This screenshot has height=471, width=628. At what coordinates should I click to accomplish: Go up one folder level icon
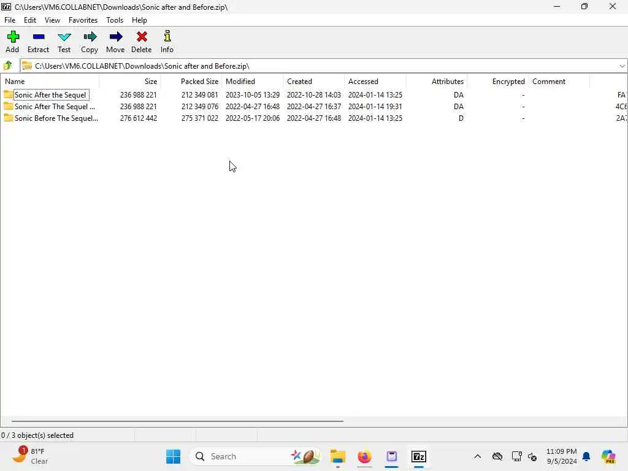click(8, 65)
